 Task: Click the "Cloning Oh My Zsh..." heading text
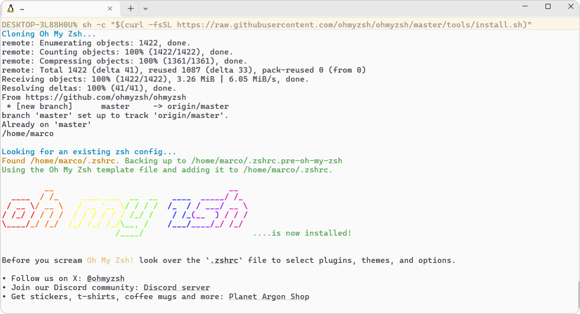tap(49, 34)
